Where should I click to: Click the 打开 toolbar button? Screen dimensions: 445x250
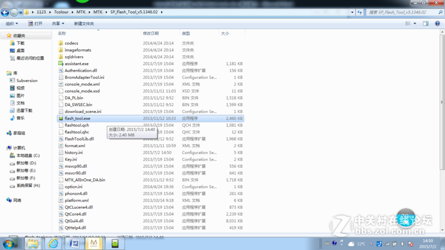[35, 23]
